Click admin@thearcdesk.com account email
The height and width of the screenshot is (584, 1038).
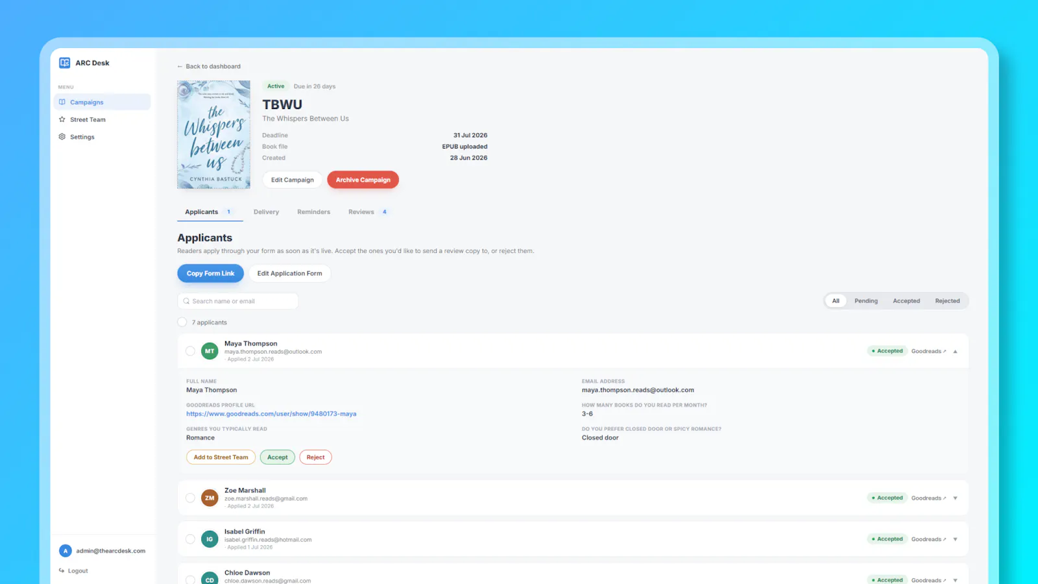pyautogui.click(x=110, y=551)
